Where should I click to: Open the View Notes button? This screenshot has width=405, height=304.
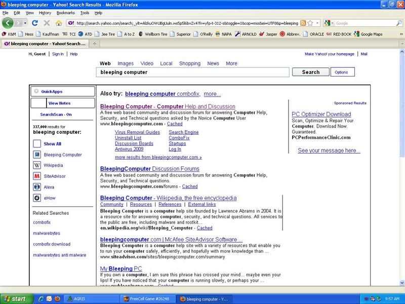point(63,103)
